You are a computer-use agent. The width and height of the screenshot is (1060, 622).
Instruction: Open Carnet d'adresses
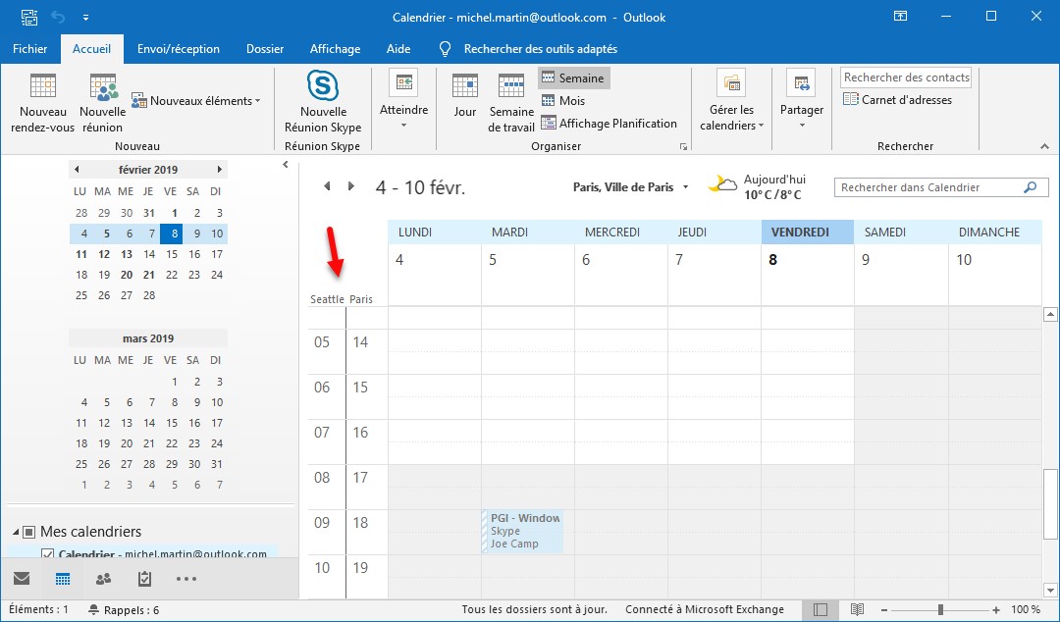897,99
